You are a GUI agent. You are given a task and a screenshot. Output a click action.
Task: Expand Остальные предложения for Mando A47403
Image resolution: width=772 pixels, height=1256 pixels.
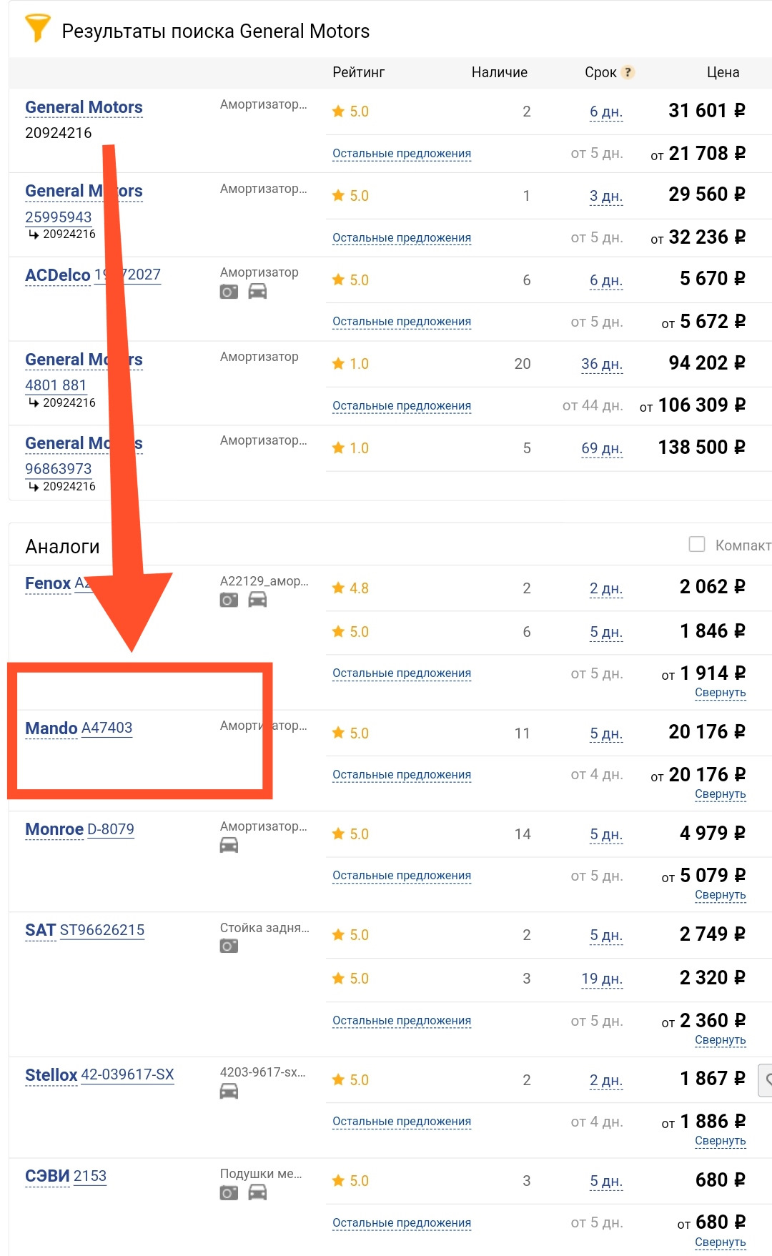[402, 775]
